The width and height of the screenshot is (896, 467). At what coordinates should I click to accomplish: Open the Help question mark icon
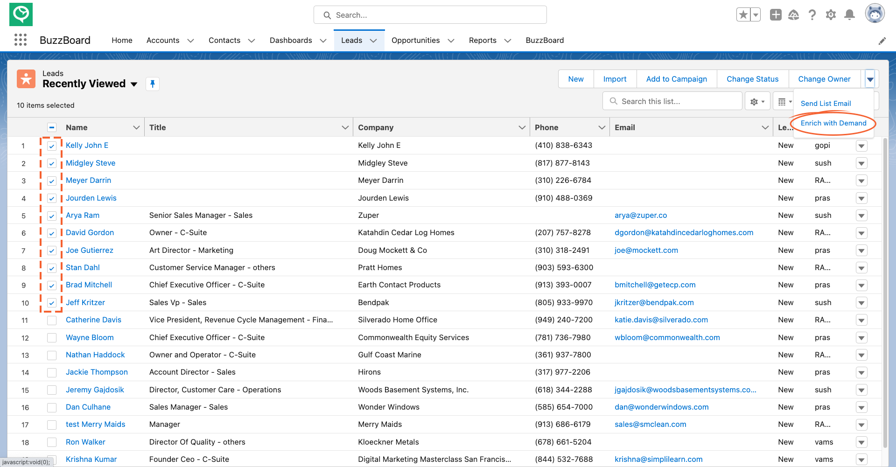812,15
